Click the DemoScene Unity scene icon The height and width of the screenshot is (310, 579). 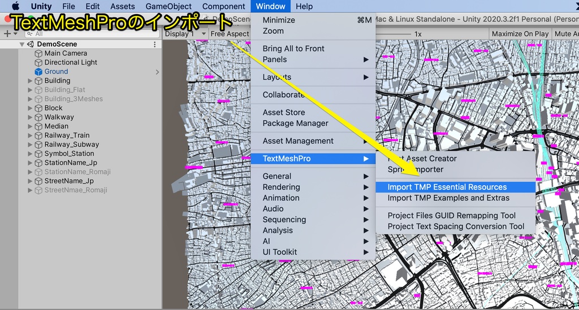coord(31,44)
